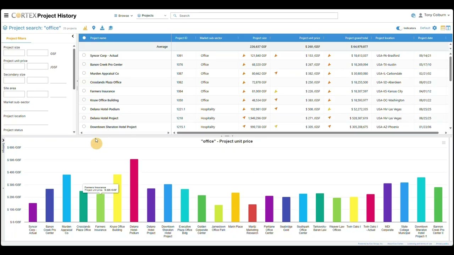Open the Site area unit dropdown
454x255 pixels.
point(59,94)
